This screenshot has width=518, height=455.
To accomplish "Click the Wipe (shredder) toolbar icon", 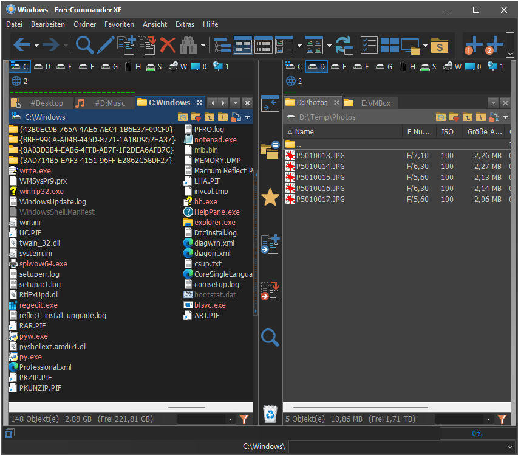I will point(188,45).
